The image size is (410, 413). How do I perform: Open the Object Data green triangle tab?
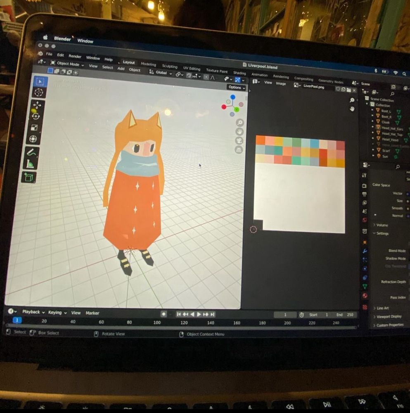(x=365, y=286)
